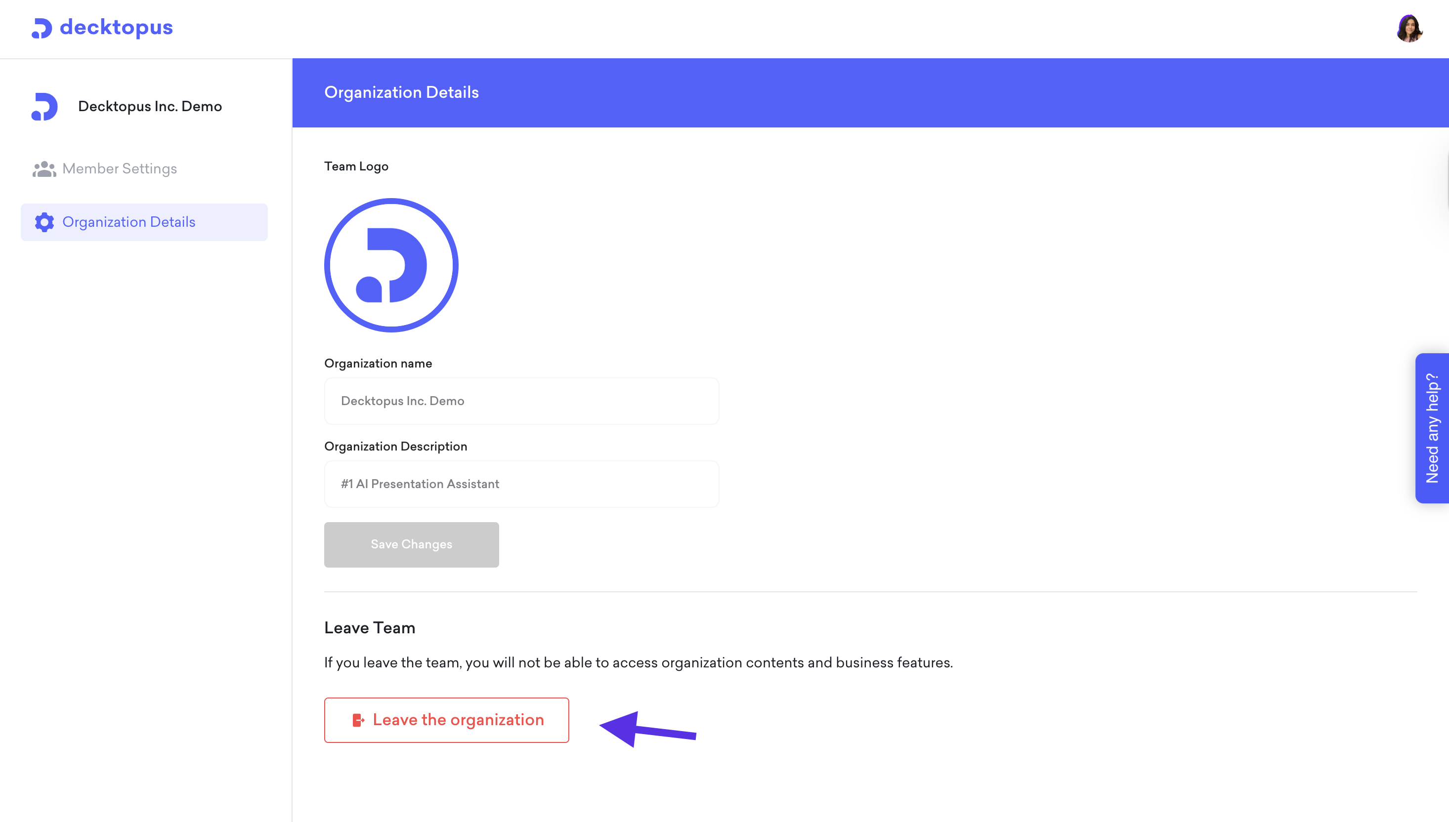Click the organization logo in sidebar
This screenshot has height=822, width=1449.
coord(44,106)
